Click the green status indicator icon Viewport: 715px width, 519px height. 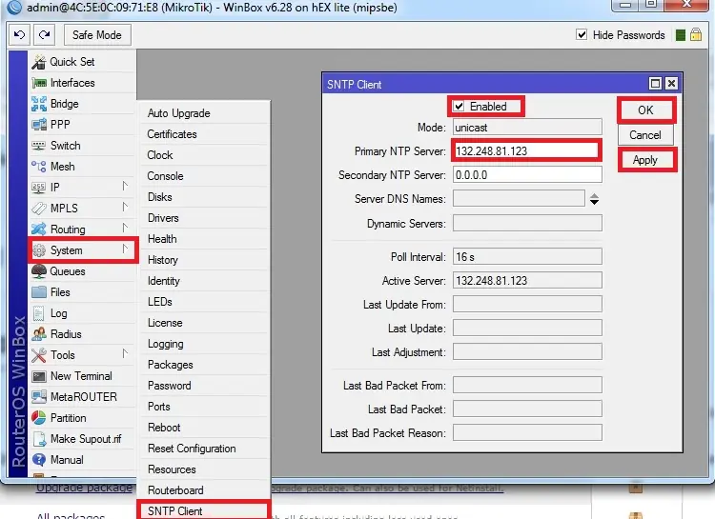[x=681, y=35]
